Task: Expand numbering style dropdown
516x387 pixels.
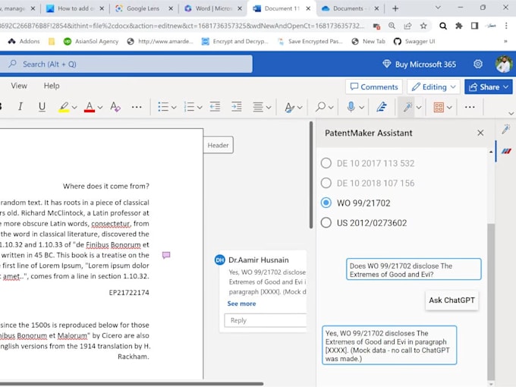Action: (x=200, y=107)
